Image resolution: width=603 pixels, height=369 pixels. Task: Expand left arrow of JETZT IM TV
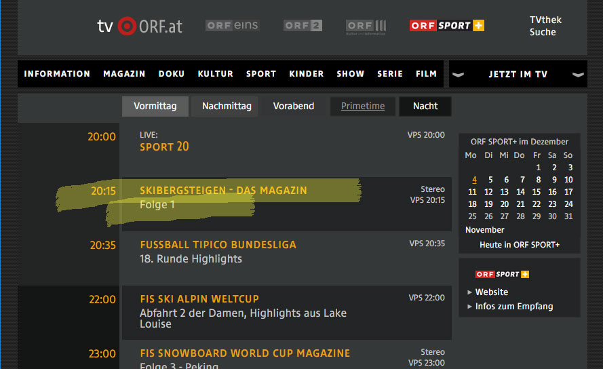[x=458, y=74]
